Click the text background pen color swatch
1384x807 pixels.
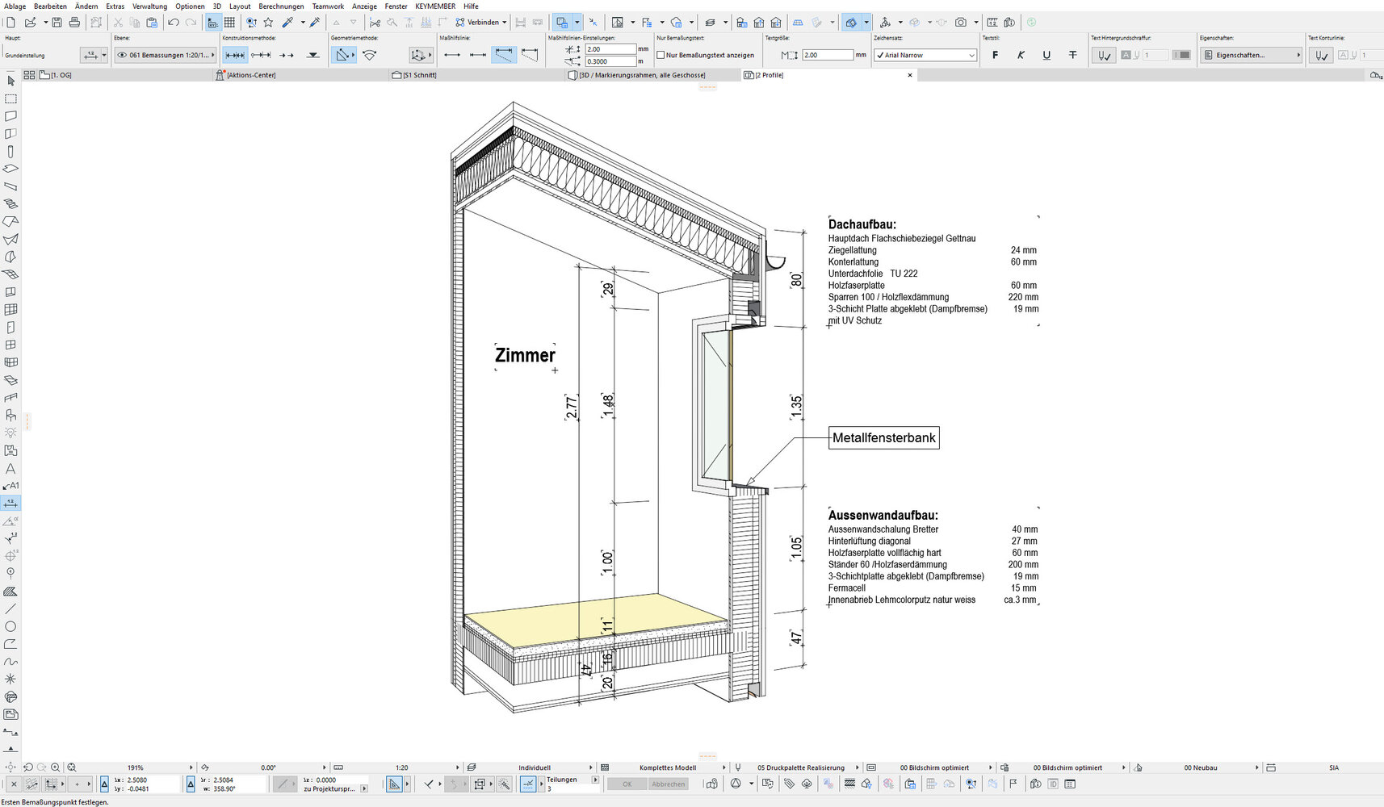(1181, 55)
